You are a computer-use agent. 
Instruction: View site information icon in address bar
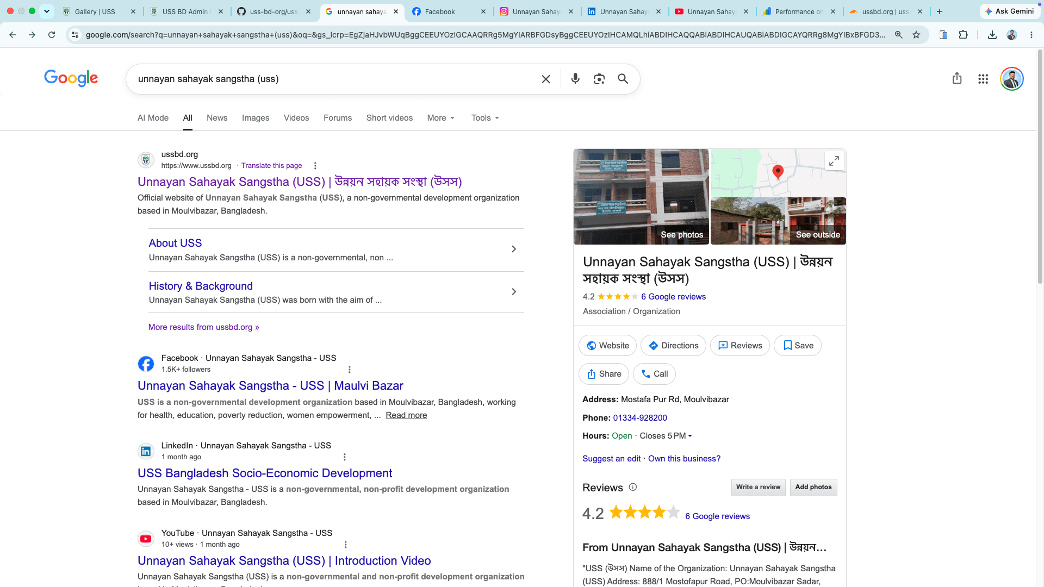coord(75,35)
